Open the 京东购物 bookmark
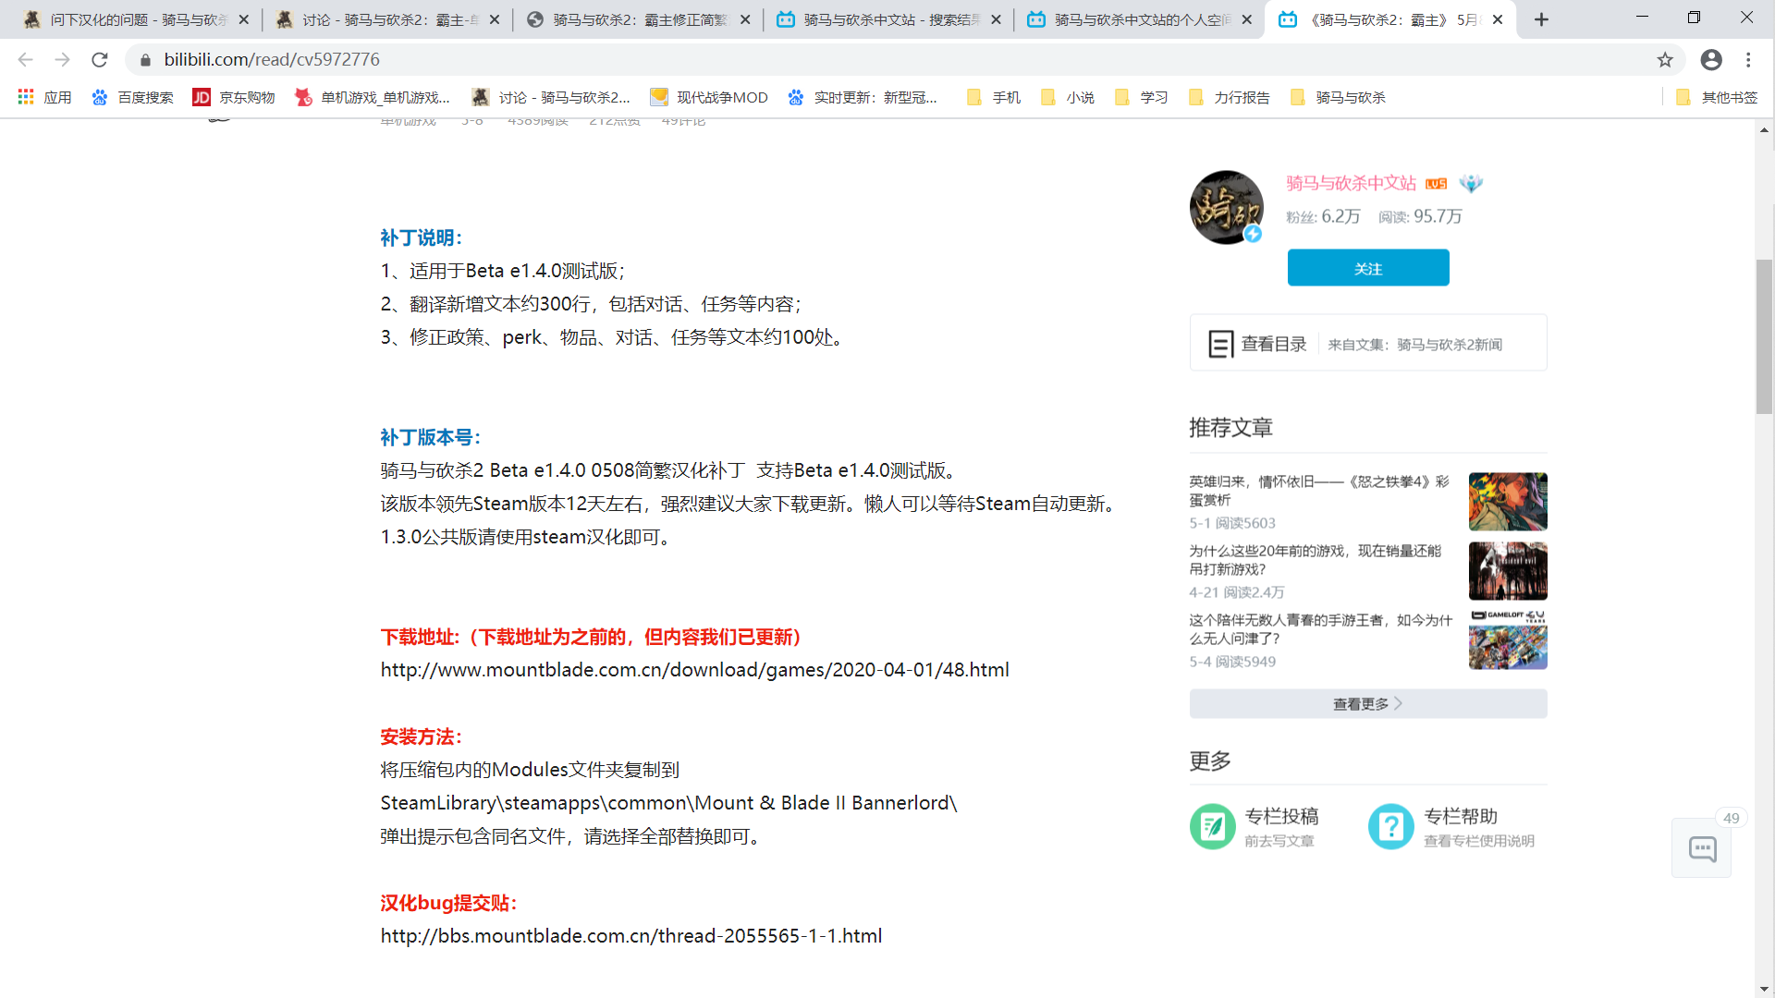Image resolution: width=1775 pixels, height=998 pixels. (234, 97)
